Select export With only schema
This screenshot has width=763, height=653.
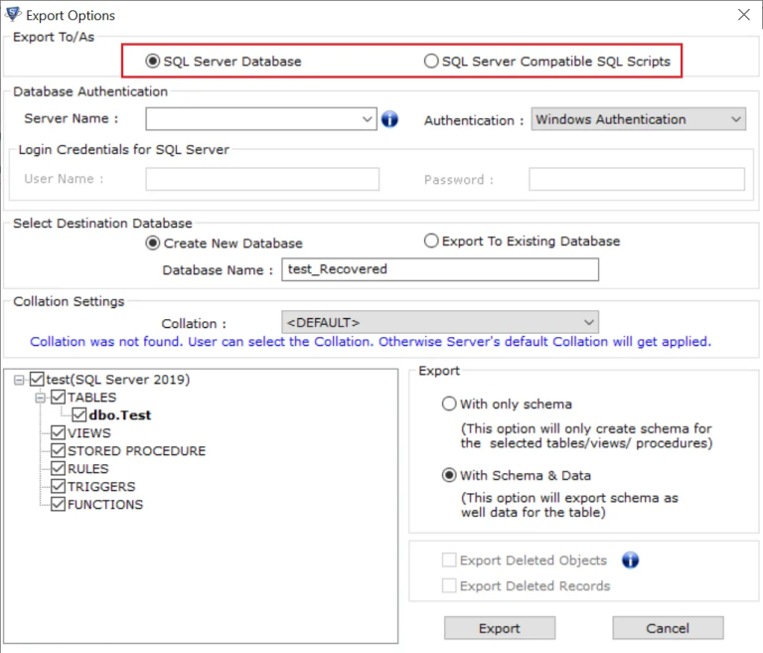pyautogui.click(x=449, y=405)
